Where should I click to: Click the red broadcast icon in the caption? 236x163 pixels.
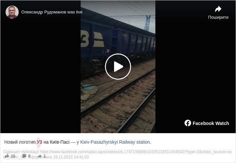tap(39, 142)
